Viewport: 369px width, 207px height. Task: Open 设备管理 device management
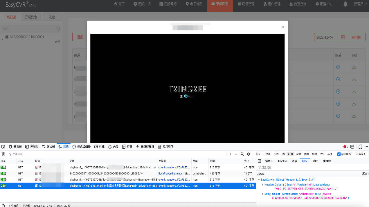pyautogui.click(x=246, y=4)
